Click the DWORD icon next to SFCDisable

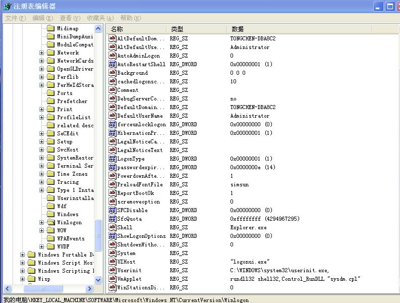pos(112,210)
